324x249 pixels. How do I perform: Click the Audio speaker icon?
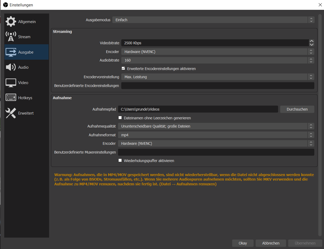[x=11, y=67]
